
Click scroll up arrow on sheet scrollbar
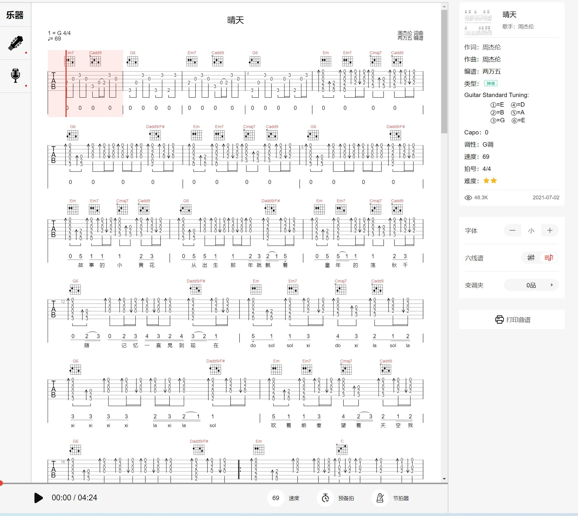tap(444, 6)
